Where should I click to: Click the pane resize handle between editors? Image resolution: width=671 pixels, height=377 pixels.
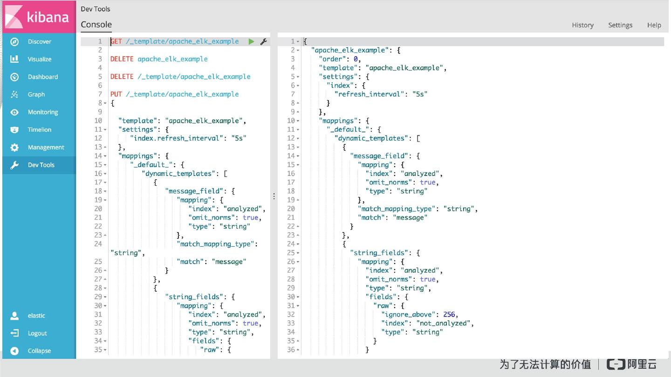[x=274, y=196]
